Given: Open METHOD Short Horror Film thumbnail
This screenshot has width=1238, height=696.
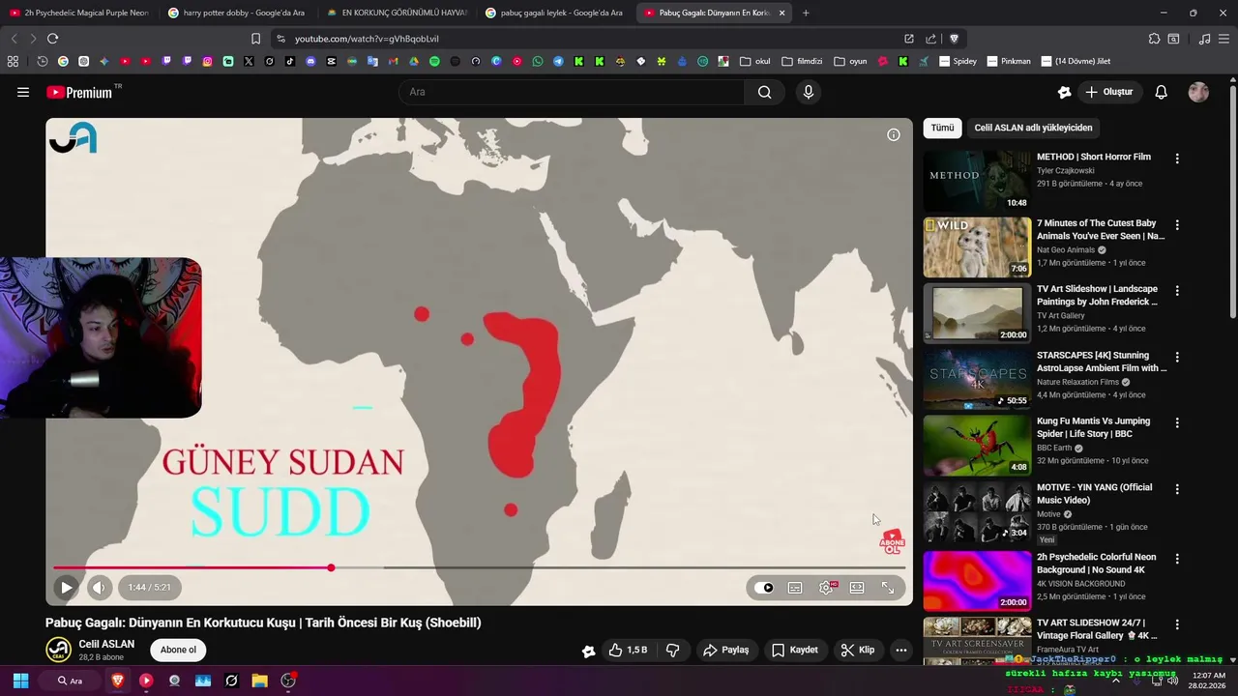Looking at the screenshot, I should 977,181.
